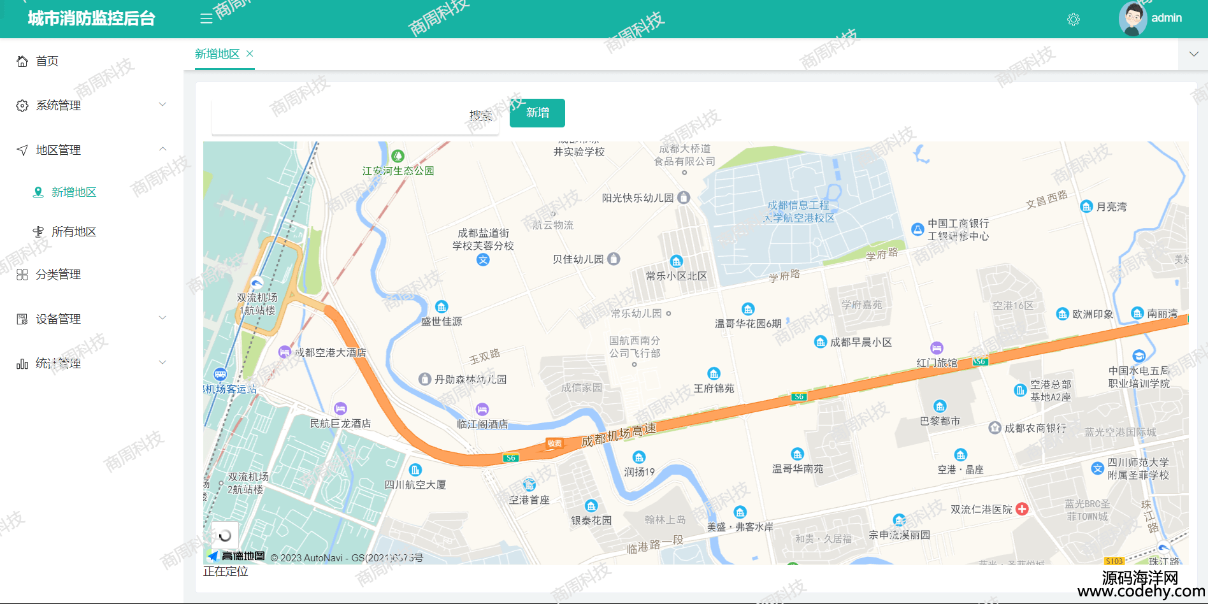Expand the 设备管理 chevron arrow
The height and width of the screenshot is (604, 1208).
coord(162,318)
